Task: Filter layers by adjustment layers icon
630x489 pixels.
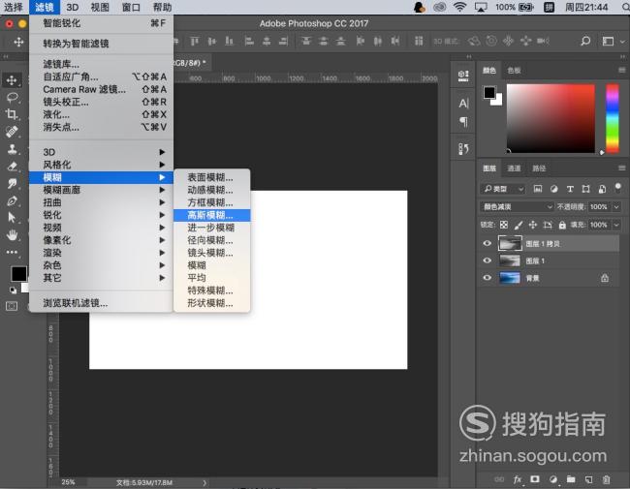Action: pos(554,189)
